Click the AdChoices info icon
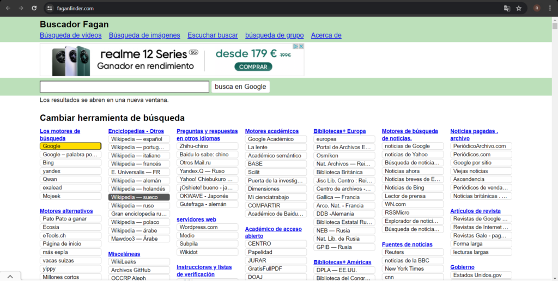Image resolution: width=558 pixels, height=281 pixels. 295,46
